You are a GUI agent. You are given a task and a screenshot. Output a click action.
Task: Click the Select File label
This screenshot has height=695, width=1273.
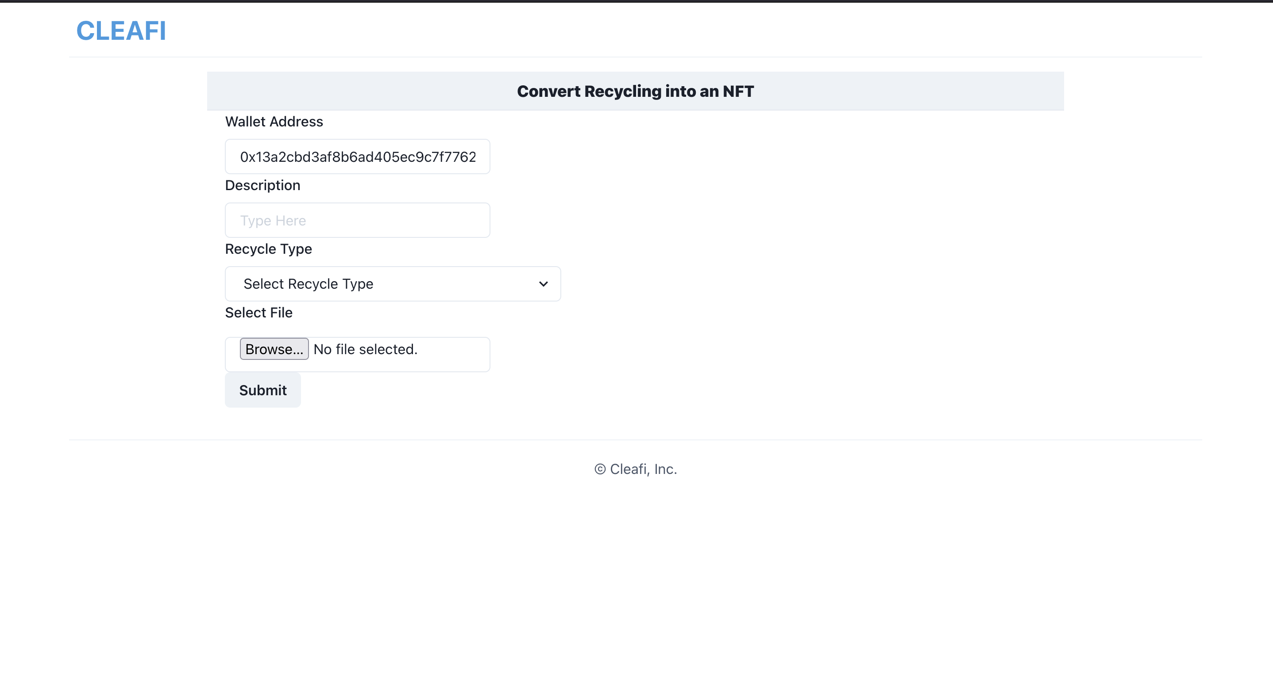[x=258, y=313]
